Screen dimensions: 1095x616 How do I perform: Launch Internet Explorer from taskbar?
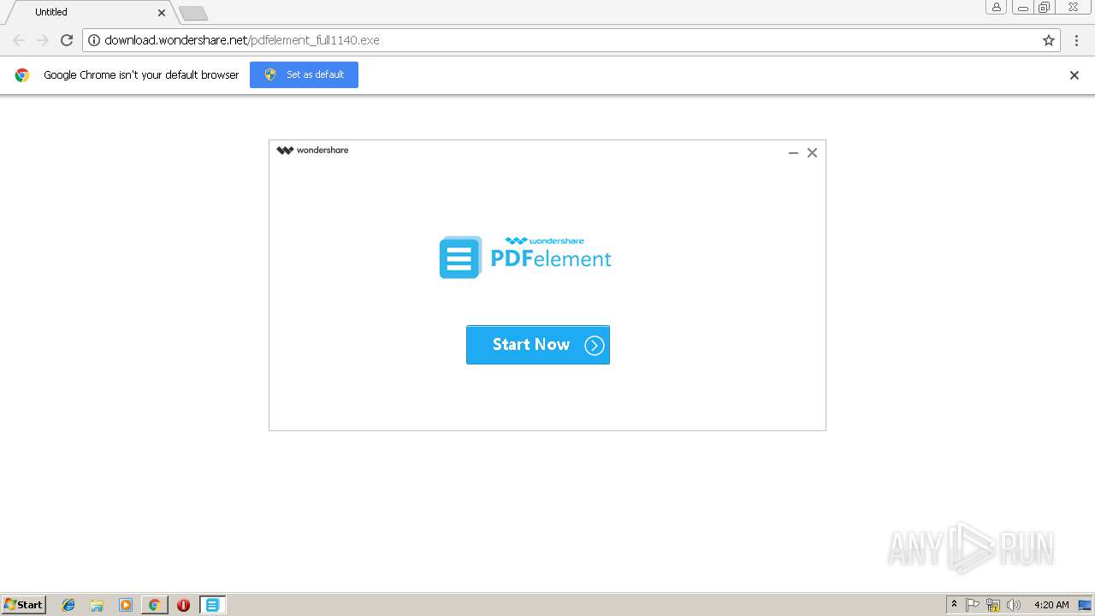(x=68, y=605)
